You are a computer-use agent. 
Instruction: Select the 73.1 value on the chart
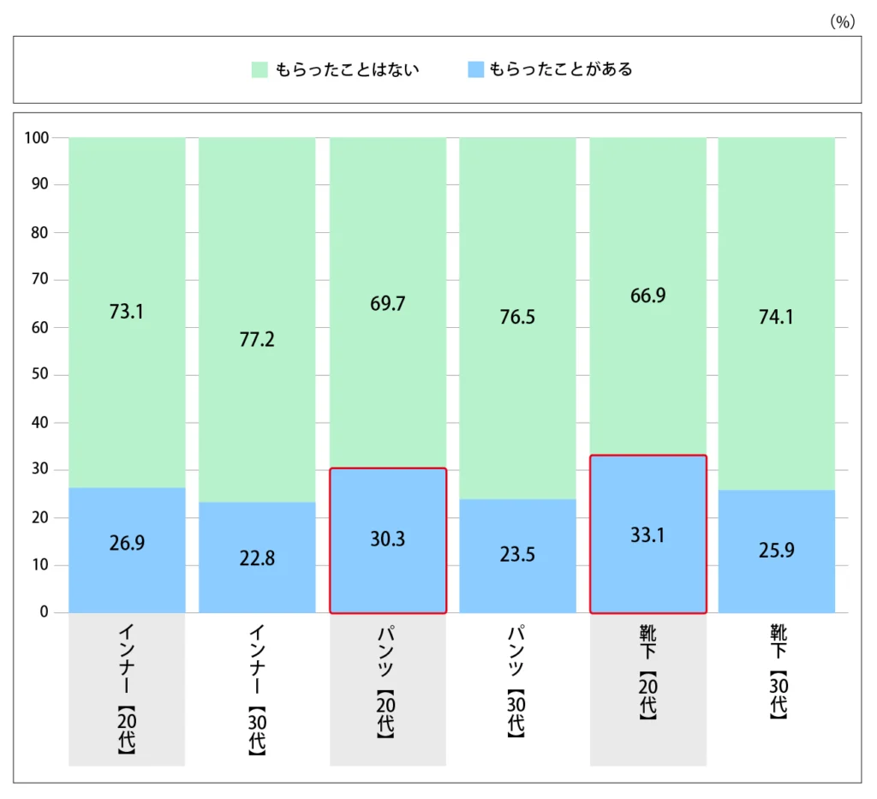(x=127, y=312)
